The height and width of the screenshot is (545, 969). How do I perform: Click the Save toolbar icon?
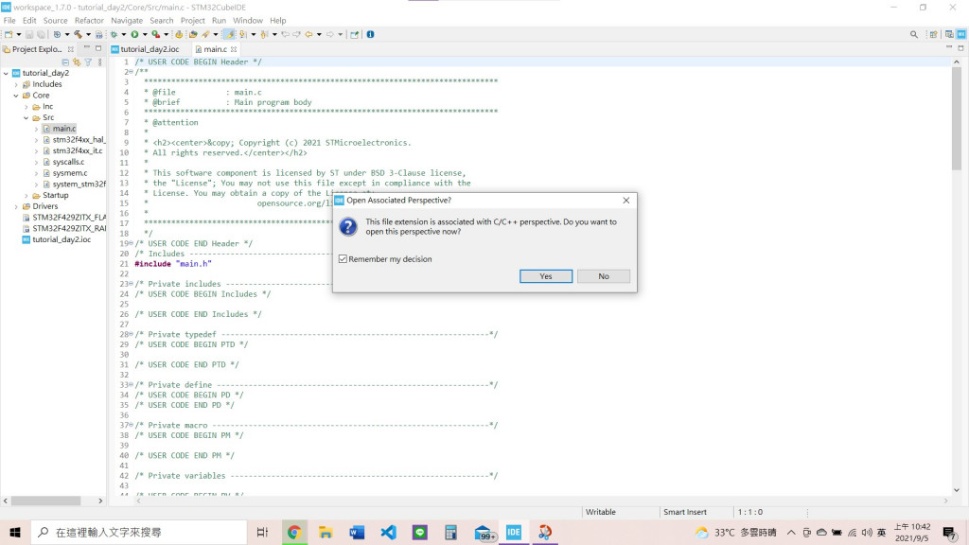pyautogui.click(x=29, y=35)
